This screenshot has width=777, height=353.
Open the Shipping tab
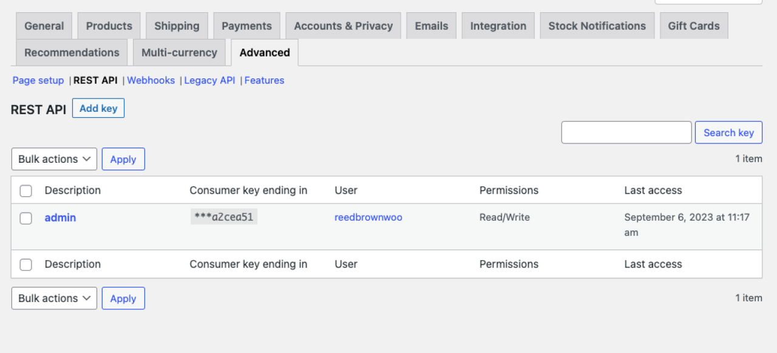coord(177,26)
